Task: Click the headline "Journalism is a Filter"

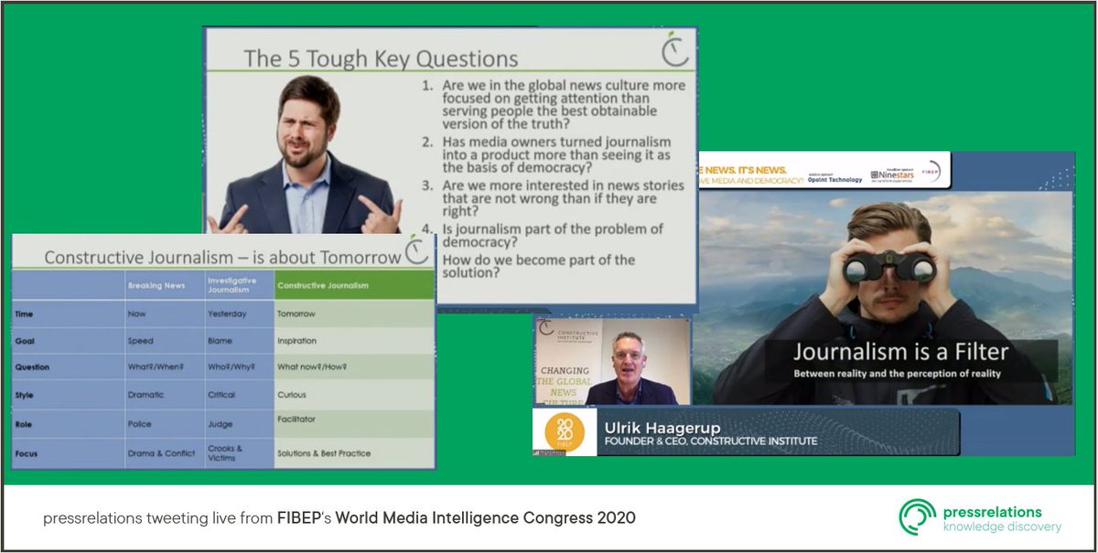Action: tap(900, 352)
